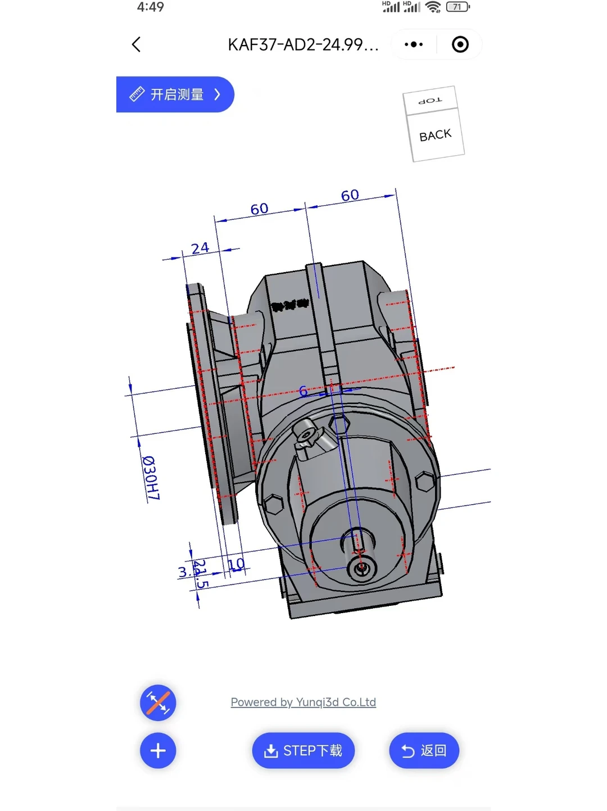
Task: Tap the title KAF37-AD2-24.99…
Action: [x=303, y=44]
